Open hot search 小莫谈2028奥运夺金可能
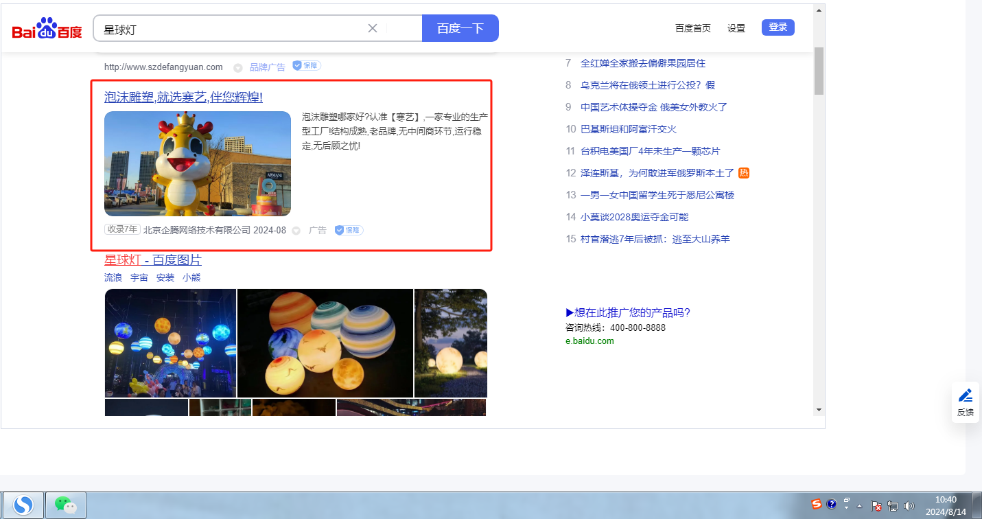 tap(635, 217)
